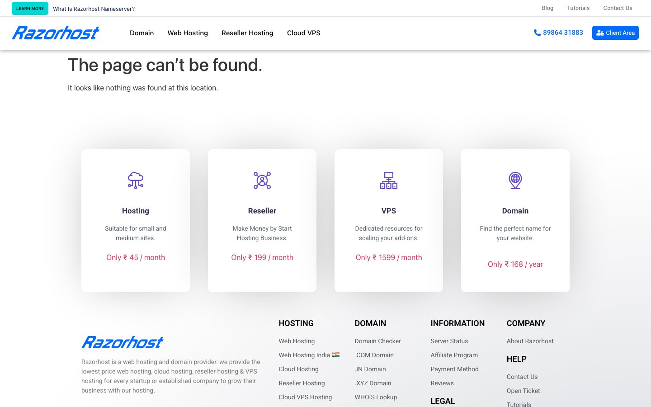Screen dimensions: 651x407
Task: Open the About Razorhost link
Action: pyautogui.click(x=530, y=341)
